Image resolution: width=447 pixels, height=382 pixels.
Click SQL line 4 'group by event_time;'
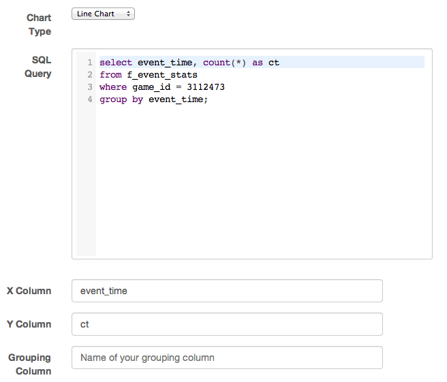154,99
